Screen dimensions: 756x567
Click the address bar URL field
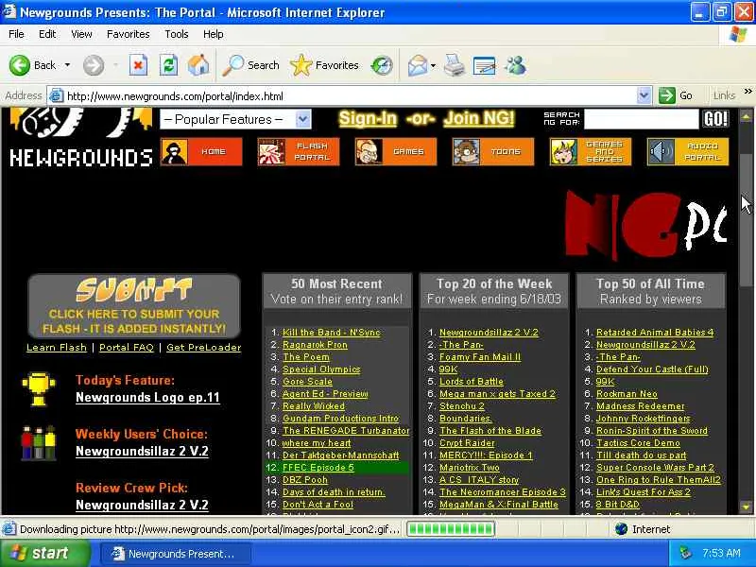tap(351, 95)
